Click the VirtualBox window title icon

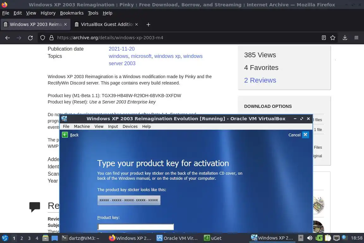pos(64,119)
